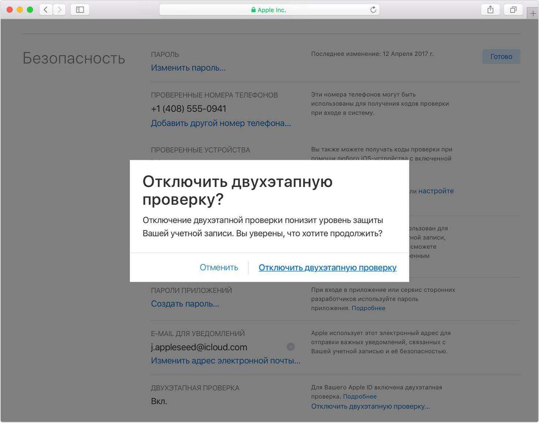The width and height of the screenshot is (539, 423).
Task: Open the Share icon in toolbar
Action: point(490,10)
